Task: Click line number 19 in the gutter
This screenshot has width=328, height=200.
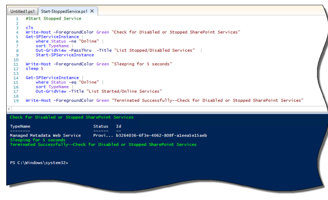Action: click(x=16, y=101)
